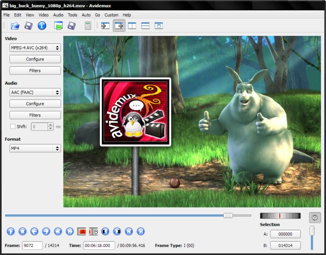The width and height of the screenshot is (326, 255).
Task: Click the video preview frame
Action: click(192, 121)
